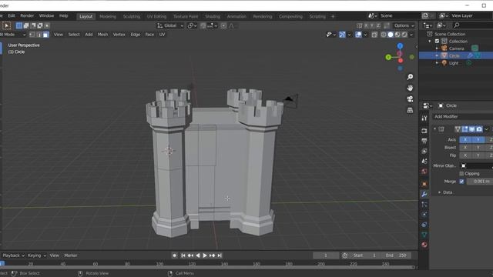Screen dimensions: 493x277
Task: Open World properties tab icon
Action: [x=424, y=172]
